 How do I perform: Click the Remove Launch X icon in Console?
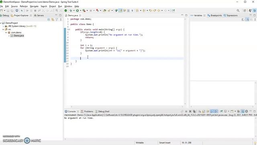(x=190, y=112)
